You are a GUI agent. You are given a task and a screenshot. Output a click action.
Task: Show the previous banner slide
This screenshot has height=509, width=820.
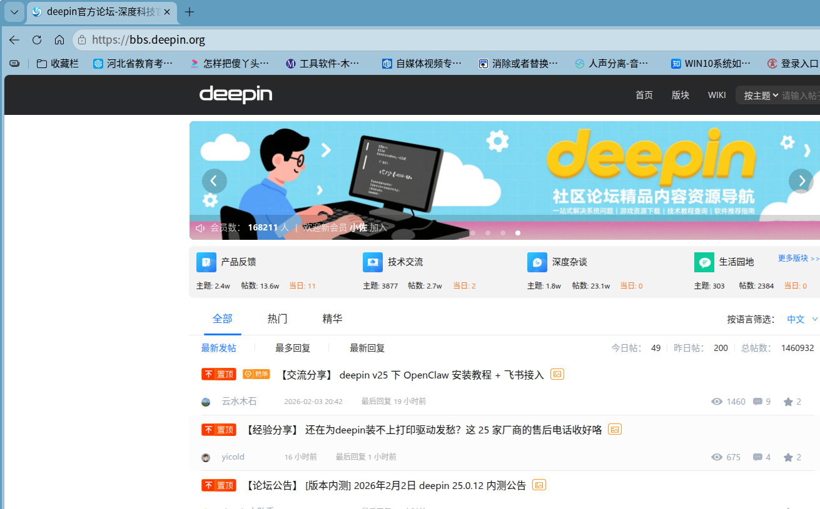point(214,181)
